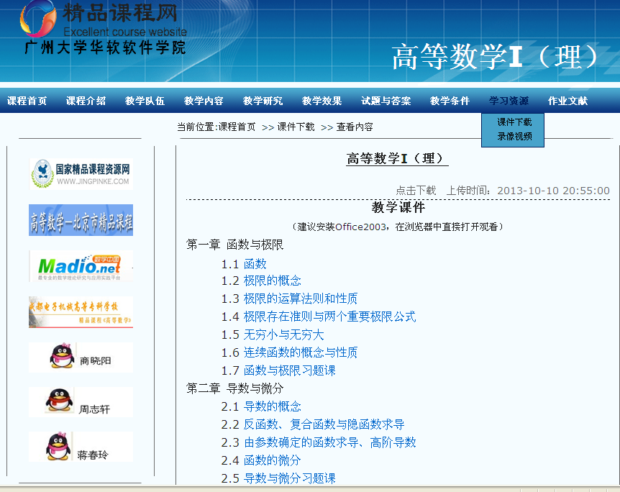Viewport: 620px width, 492px height.
Task: Click the 点击下载 download link
Action: [x=416, y=191]
